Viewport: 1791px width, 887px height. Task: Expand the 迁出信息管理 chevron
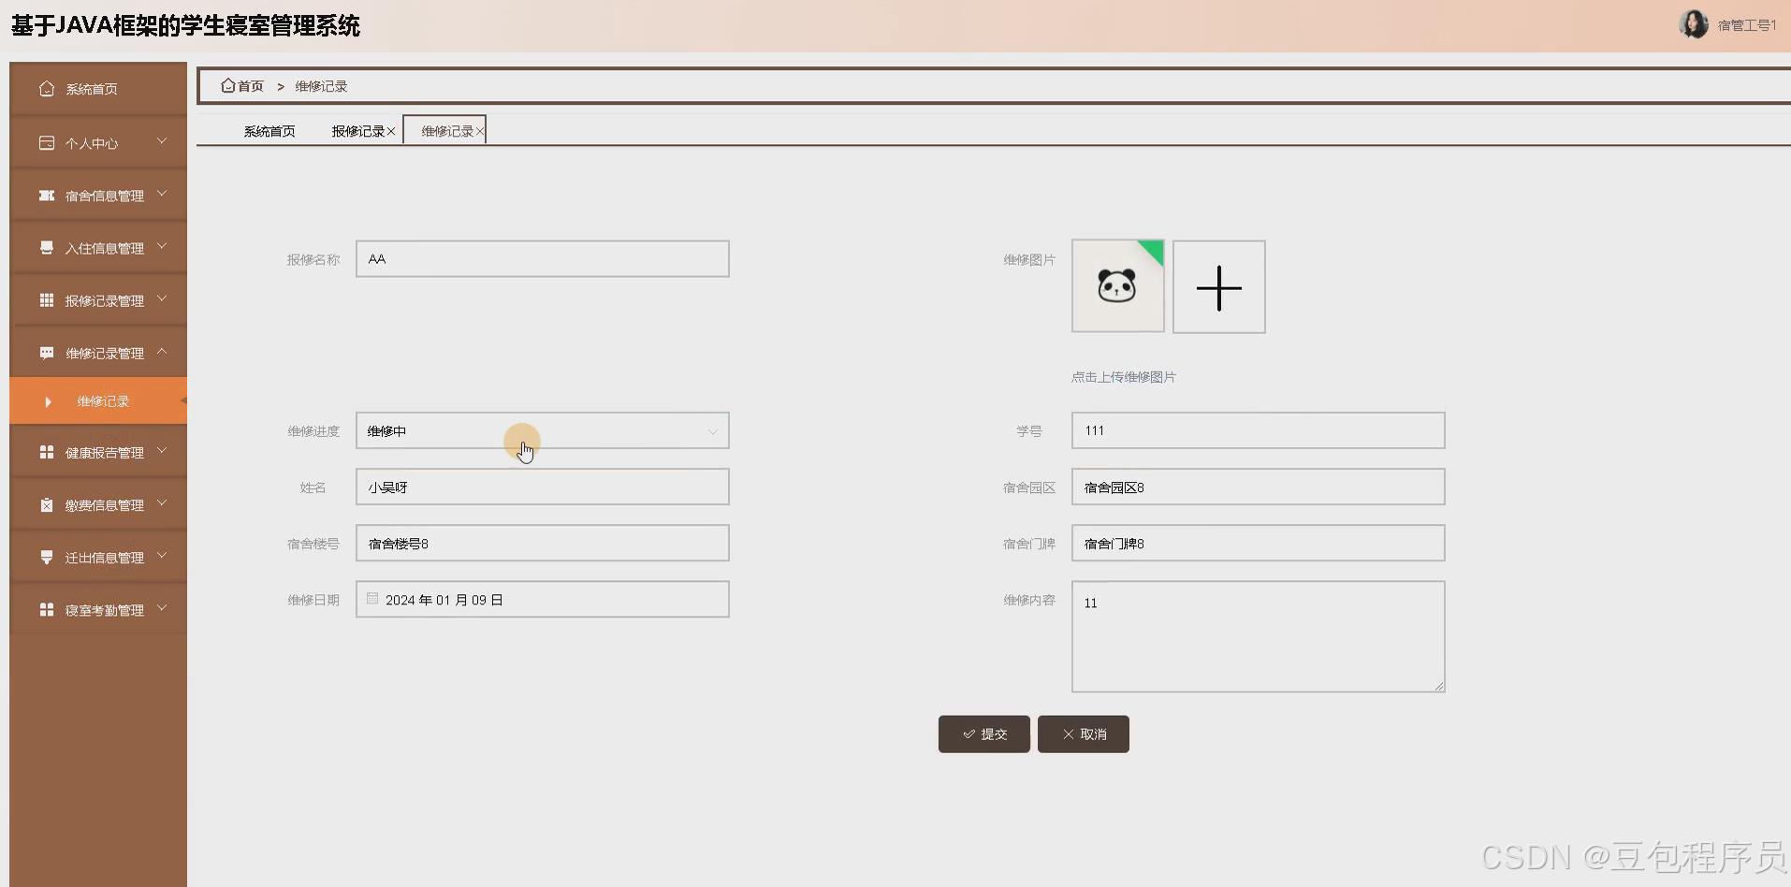(162, 555)
